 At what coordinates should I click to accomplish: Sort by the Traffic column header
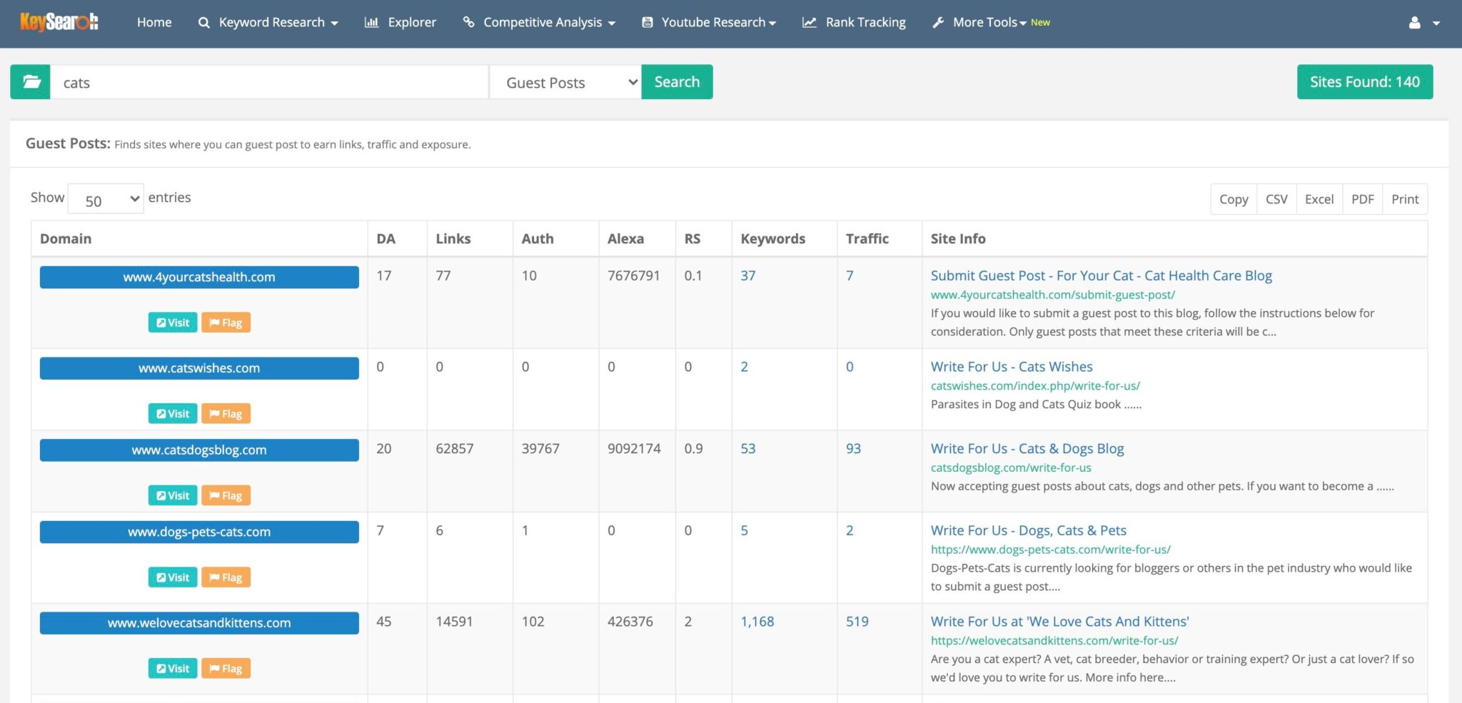(x=879, y=238)
